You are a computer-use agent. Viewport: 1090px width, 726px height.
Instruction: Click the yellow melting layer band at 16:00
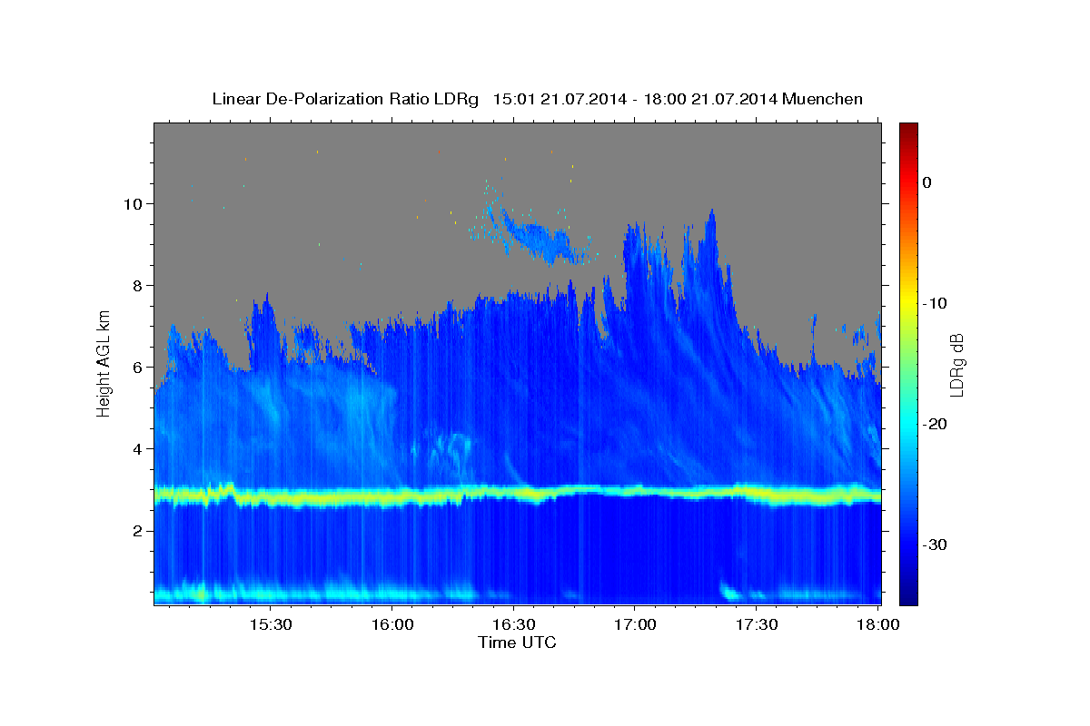tap(392, 497)
